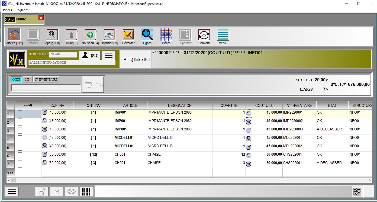Click the ETAT column header

tap(332, 105)
